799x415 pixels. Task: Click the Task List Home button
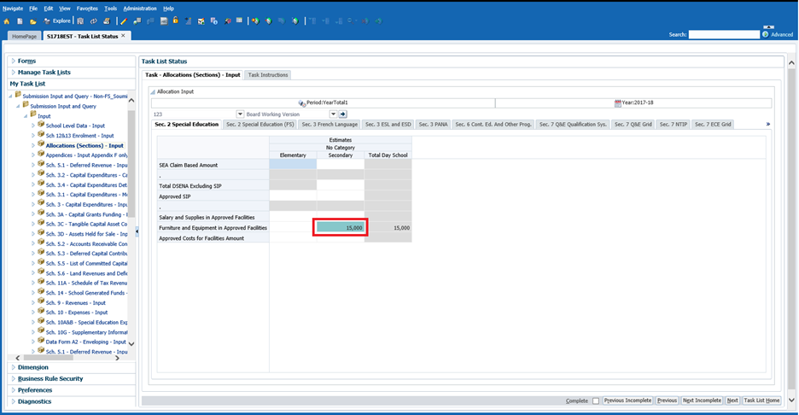pos(761,400)
